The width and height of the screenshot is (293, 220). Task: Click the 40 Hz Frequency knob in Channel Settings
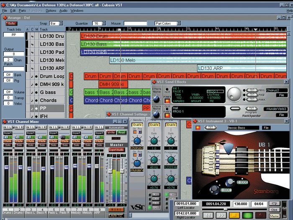click(154, 160)
